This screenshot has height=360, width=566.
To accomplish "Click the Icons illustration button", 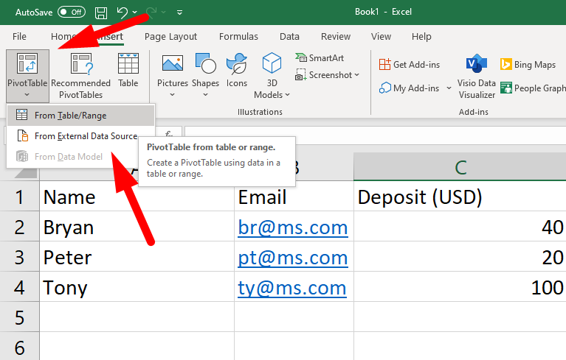I will [x=237, y=71].
